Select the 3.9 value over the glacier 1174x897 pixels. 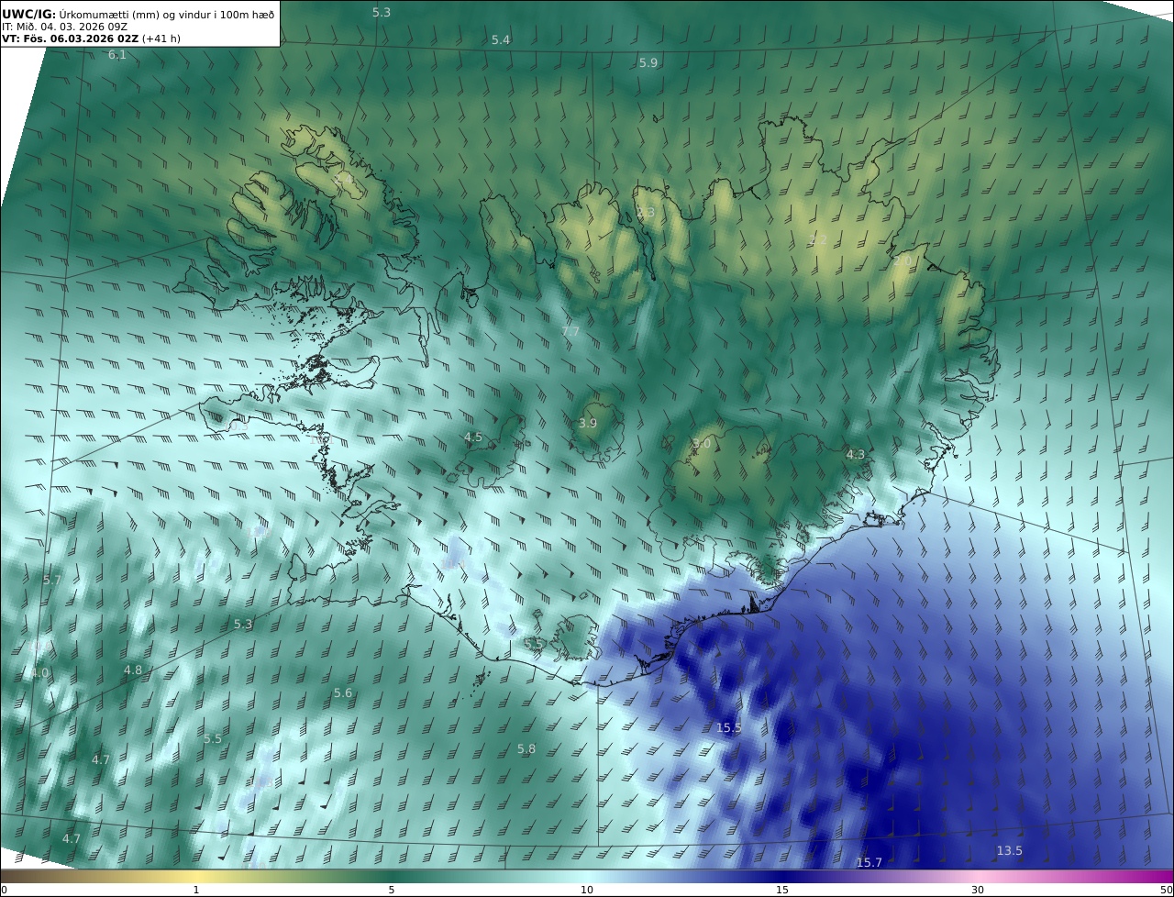pyautogui.click(x=588, y=424)
